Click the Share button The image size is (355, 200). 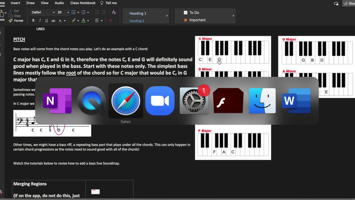349,3
